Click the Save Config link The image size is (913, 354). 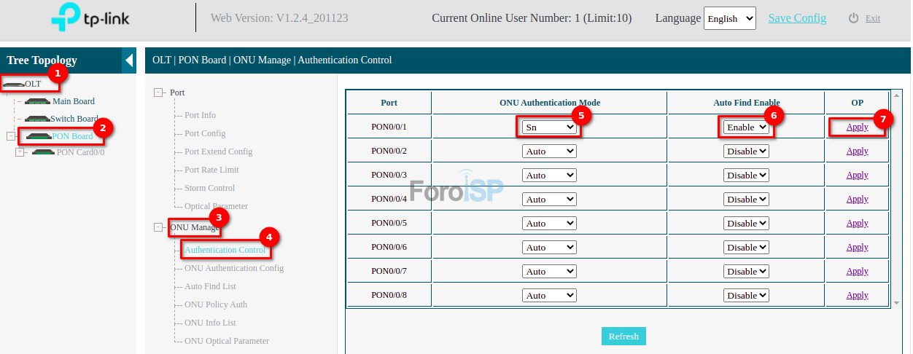click(797, 18)
